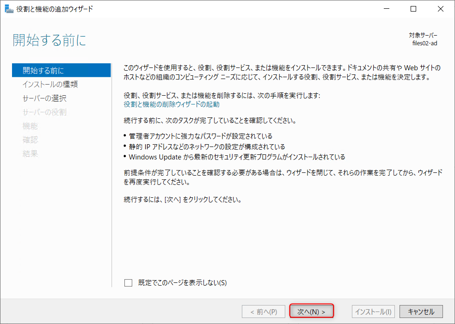Maximize the wizard window
This screenshot has height=324, width=455.
point(413,8)
